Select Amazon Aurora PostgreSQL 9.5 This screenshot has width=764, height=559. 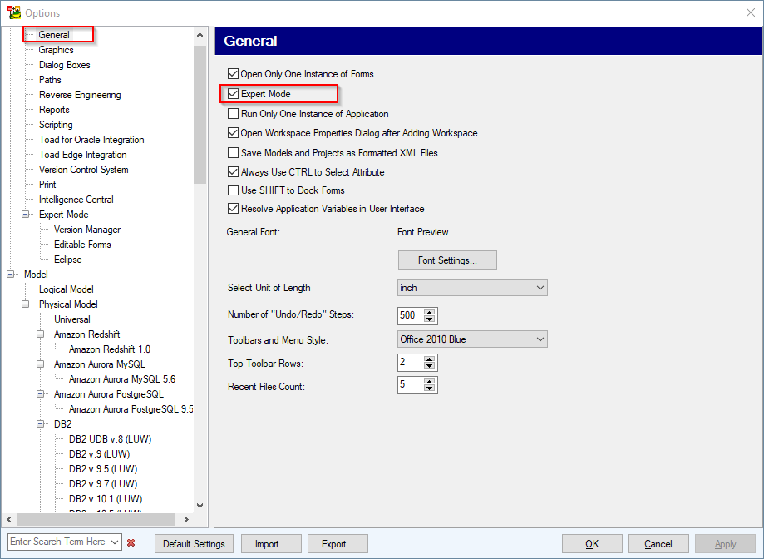coord(131,409)
